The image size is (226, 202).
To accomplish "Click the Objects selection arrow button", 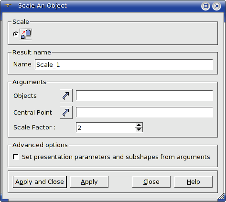I will point(66,96).
